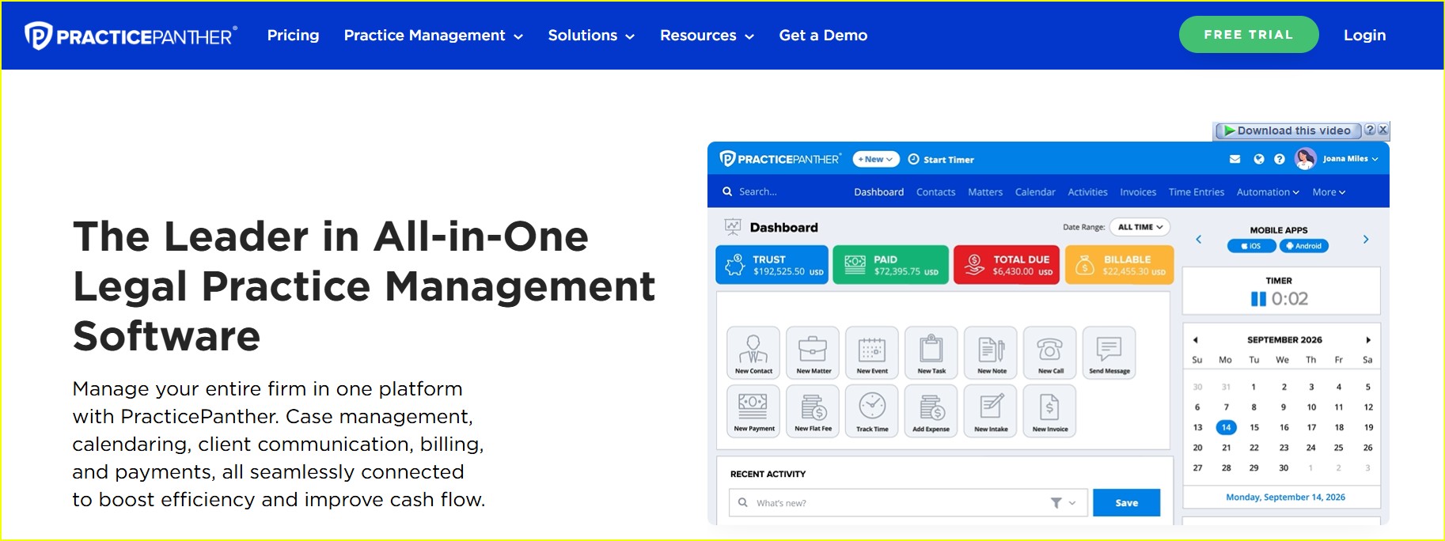This screenshot has height=541, width=1445.
Task: Select the Dashboard tab
Action: [878, 192]
